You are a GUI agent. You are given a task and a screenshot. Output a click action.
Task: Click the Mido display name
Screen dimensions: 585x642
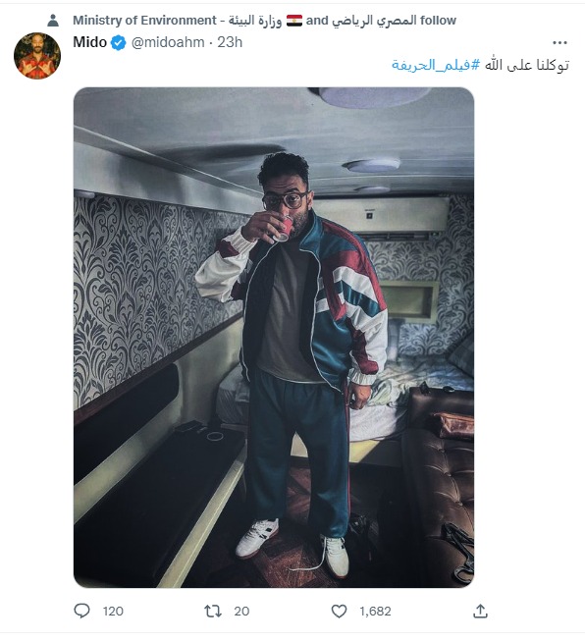click(89, 42)
